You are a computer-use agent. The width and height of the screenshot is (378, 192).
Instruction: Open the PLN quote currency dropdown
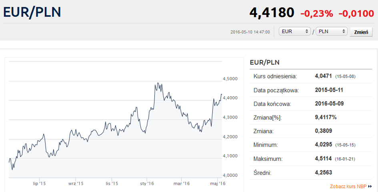(x=331, y=32)
